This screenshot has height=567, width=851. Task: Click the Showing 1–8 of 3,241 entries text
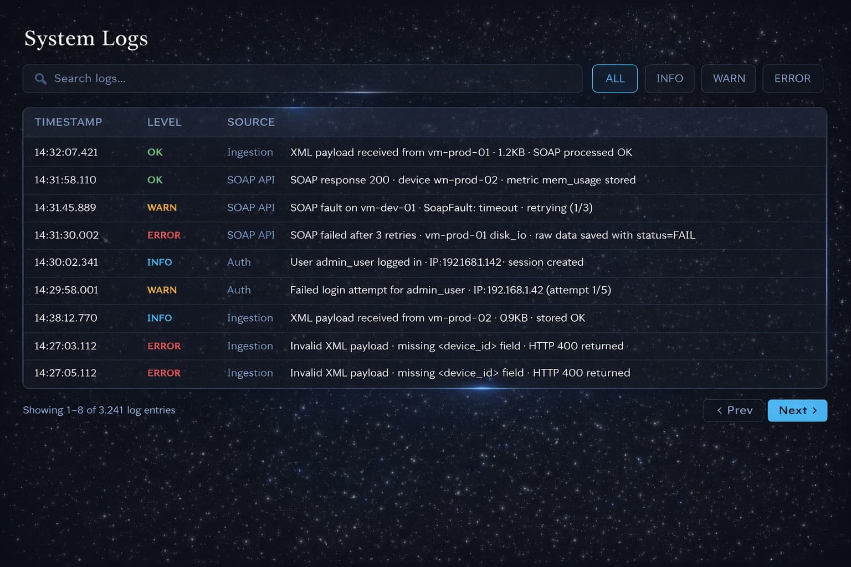99,410
